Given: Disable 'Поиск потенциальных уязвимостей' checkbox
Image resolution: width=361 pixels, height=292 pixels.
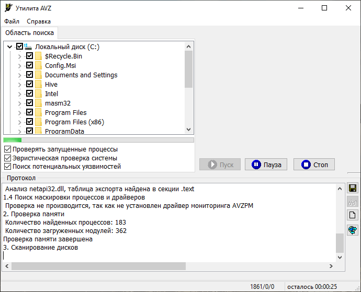Looking at the screenshot, I should pyautogui.click(x=7, y=167).
